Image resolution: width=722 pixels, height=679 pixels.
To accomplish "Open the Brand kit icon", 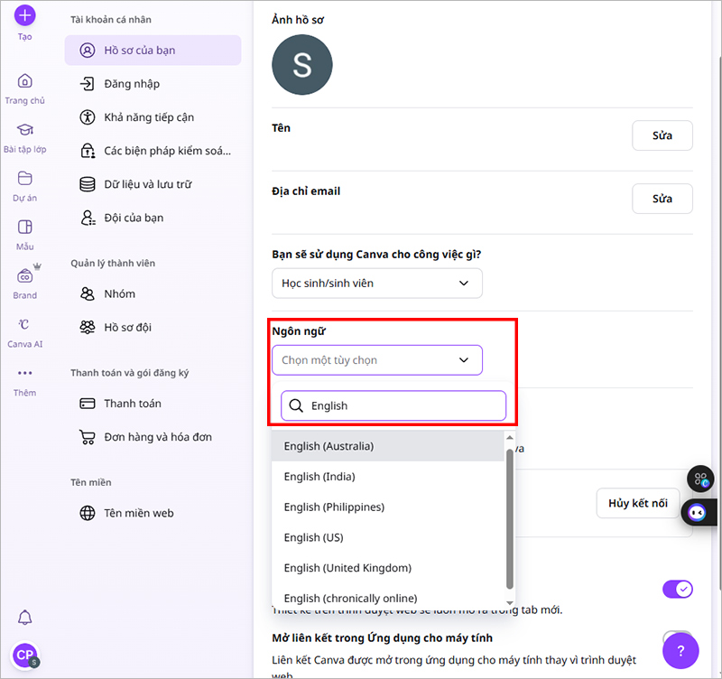I will pyautogui.click(x=24, y=276).
